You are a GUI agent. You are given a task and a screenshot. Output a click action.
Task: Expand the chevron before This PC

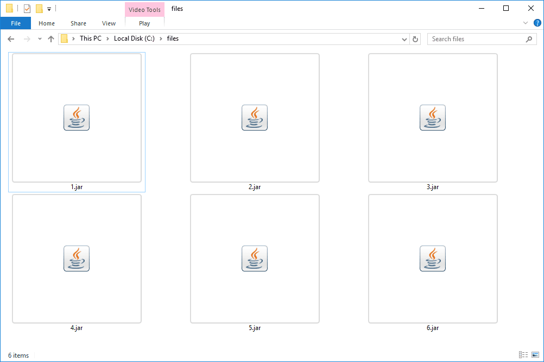[x=73, y=39]
